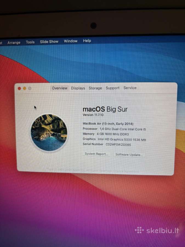Click the Software Update button
Image resolution: width=185 pixels, height=247 pixels.
click(129, 155)
